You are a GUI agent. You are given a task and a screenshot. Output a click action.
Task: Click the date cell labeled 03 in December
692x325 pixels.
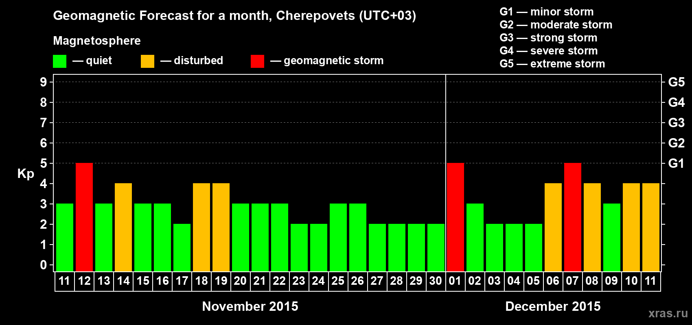click(x=495, y=281)
